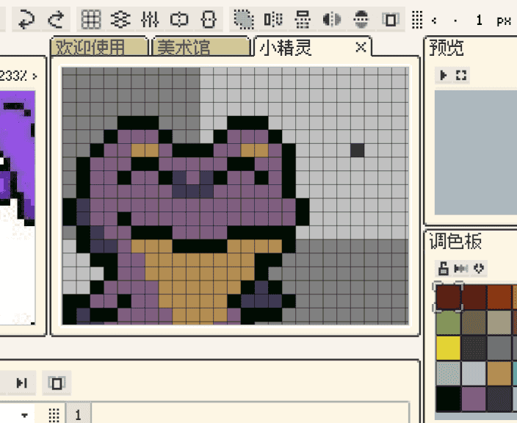The image size is (517, 423).
Task: Click the dotted selection mask icon
Action: click(x=244, y=19)
